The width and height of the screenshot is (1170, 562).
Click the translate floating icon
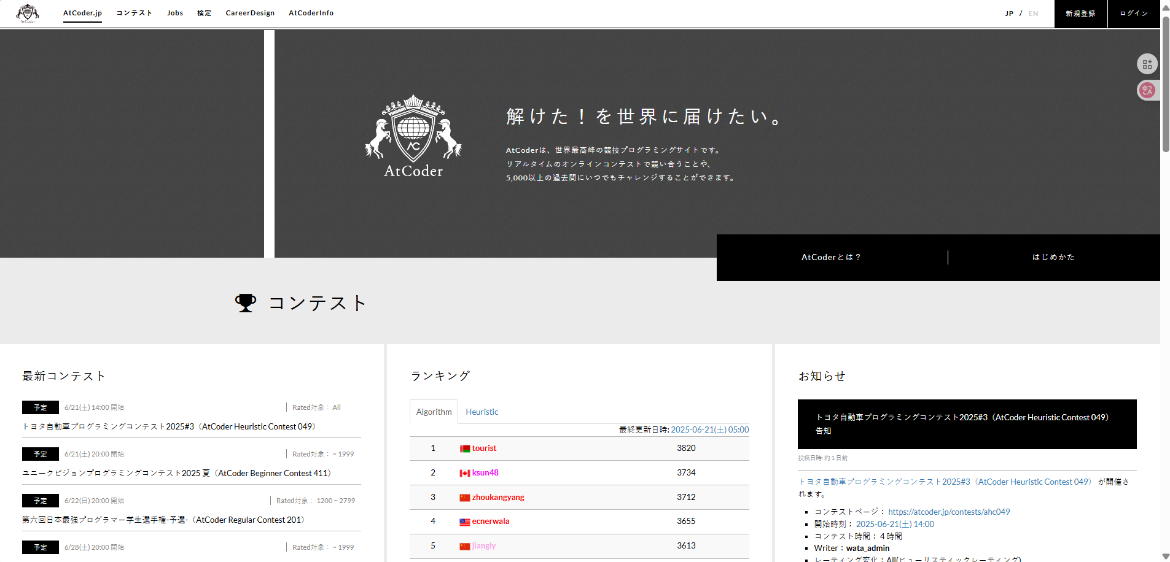pos(1147,90)
